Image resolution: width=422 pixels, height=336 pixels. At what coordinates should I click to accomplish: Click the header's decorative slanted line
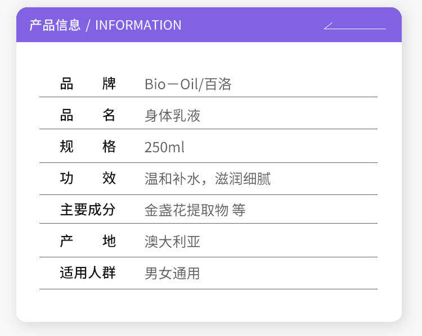(355, 26)
